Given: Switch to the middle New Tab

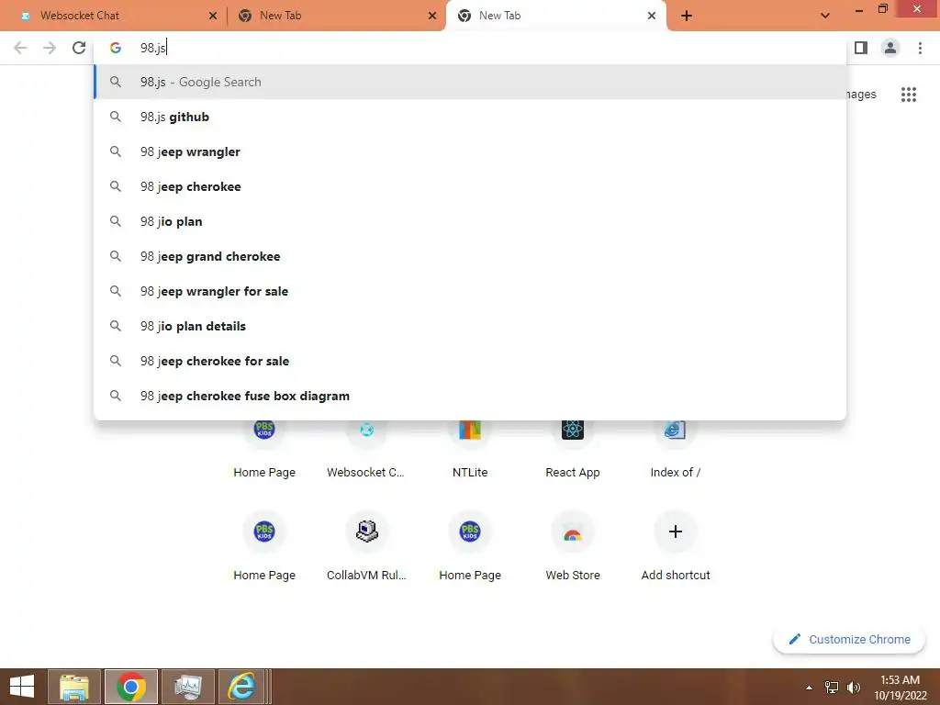Looking at the screenshot, I should (336, 16).
